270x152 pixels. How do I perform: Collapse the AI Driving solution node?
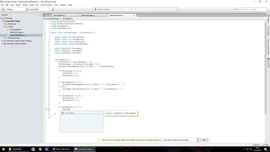1,18
